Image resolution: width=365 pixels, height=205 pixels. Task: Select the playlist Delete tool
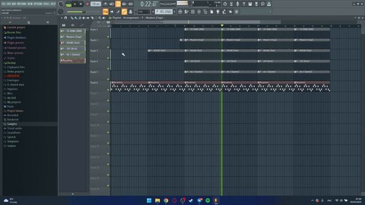coord(80,18)
